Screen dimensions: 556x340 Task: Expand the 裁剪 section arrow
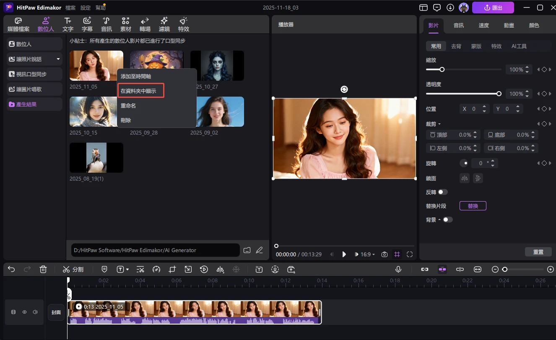(x=439, y=124)
